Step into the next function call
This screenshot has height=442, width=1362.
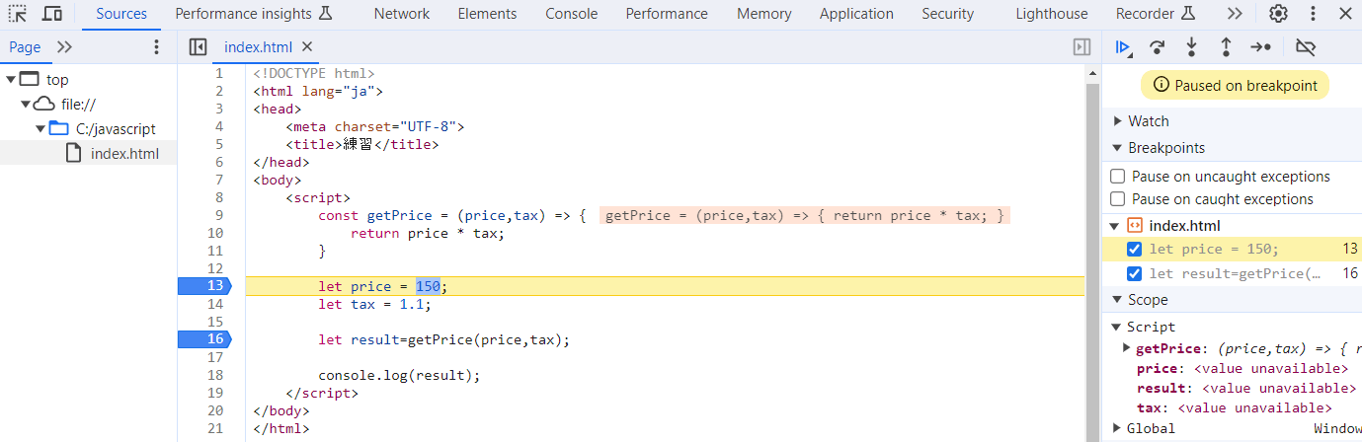coord(1192,47)
